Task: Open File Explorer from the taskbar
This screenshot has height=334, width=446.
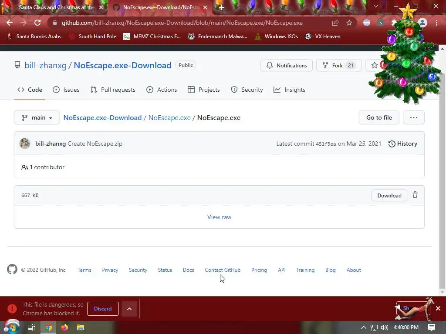Action: (81, 327)
